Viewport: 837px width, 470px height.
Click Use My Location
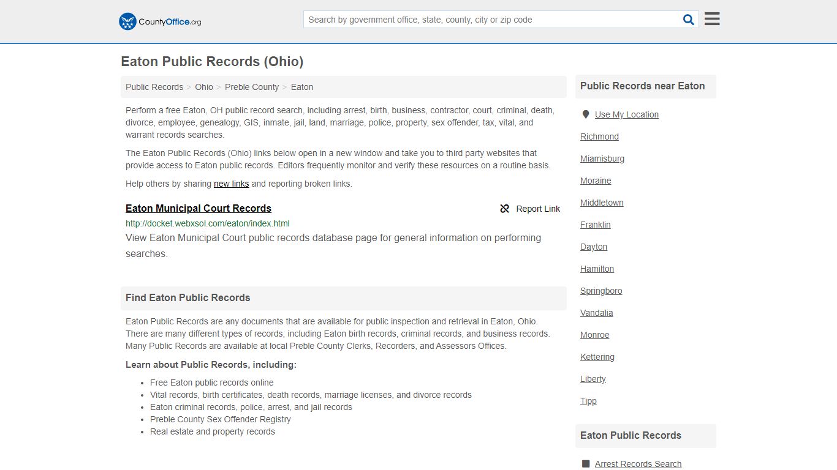coord(627,114)
